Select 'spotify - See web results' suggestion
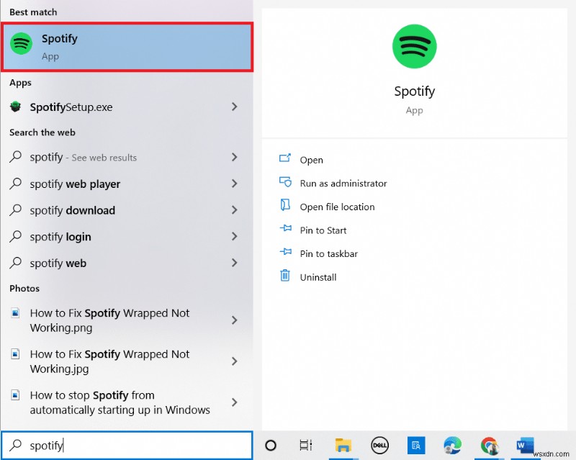The height and width of the screenshot is (460, 576). (84, 157)
